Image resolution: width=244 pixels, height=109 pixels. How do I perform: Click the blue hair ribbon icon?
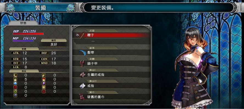tap(82, 53)
